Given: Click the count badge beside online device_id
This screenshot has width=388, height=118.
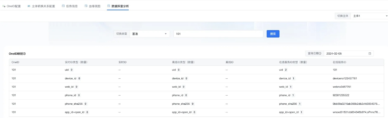Looking at the screenshot, I should pos(293,78).
